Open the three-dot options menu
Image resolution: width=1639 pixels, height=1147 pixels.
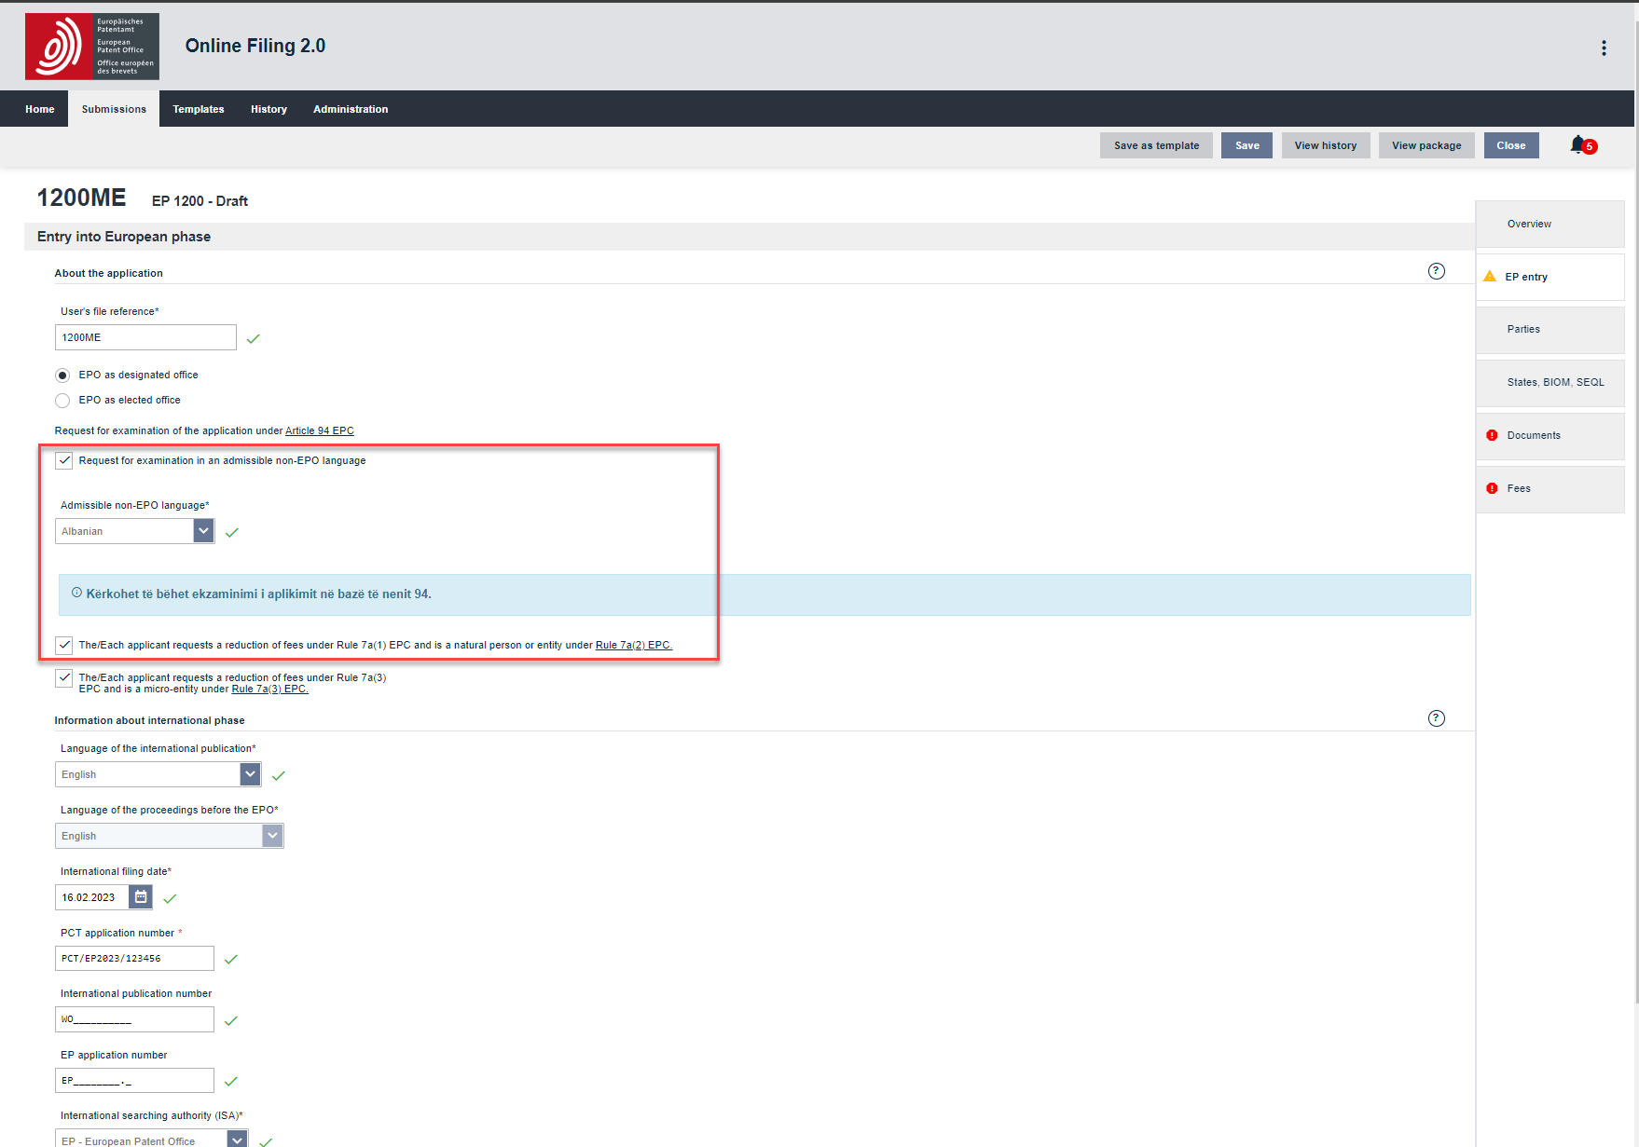pos(1604,48)
